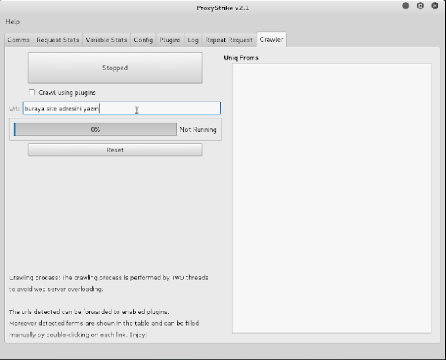Close the ProxyStrike window
The image size is (446, 360).
click(x=435, y=6)
